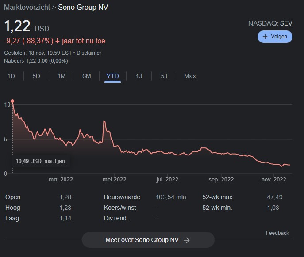Screen dimensions: 304x257
Task: Click the Nabeurs 1,22 after-hours line
Action: click(36, 61)
